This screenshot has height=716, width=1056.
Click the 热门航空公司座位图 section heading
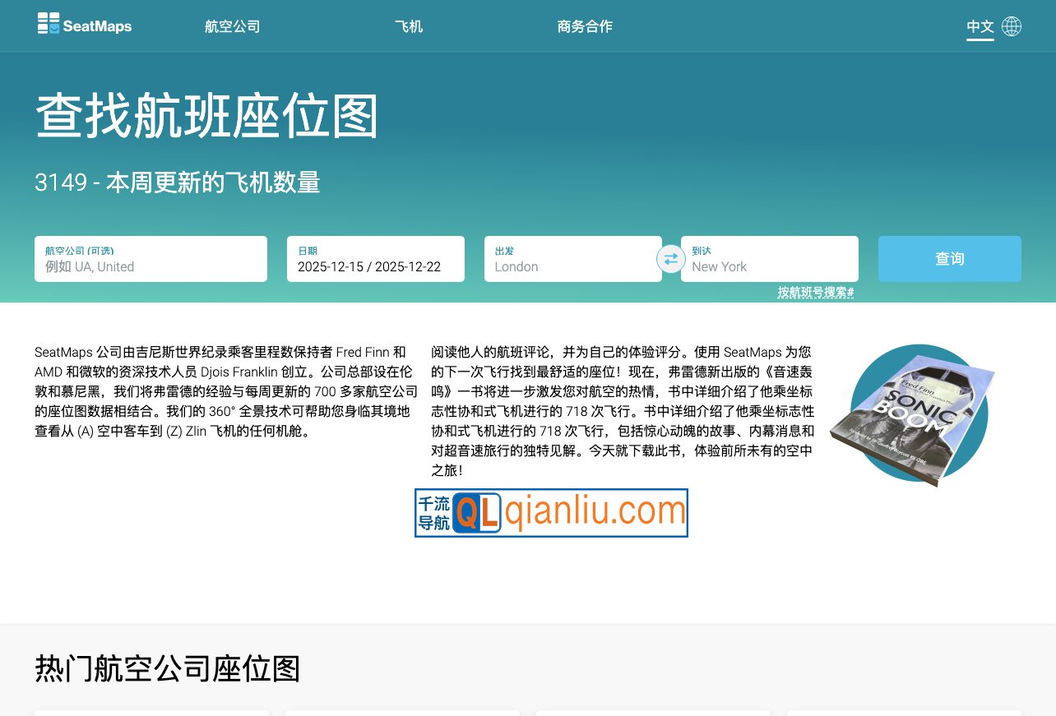point(167,670)
